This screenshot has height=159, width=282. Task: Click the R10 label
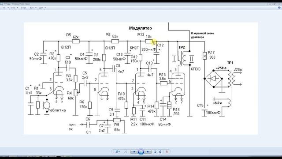[121, 94]
